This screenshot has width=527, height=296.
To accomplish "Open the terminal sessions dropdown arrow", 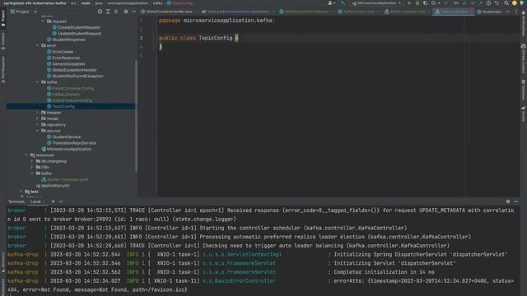I will tap(61, 201).
